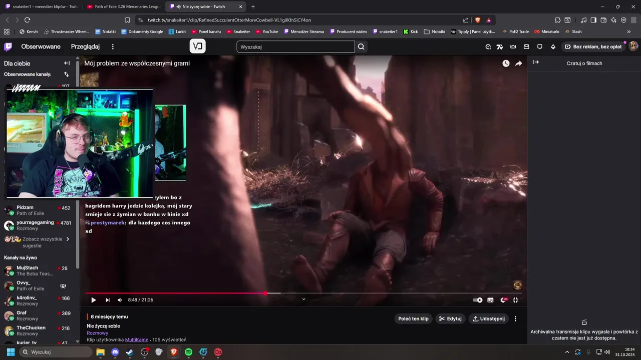
Task: Open browser extensions puzzle icon
Action: [557, 20]
